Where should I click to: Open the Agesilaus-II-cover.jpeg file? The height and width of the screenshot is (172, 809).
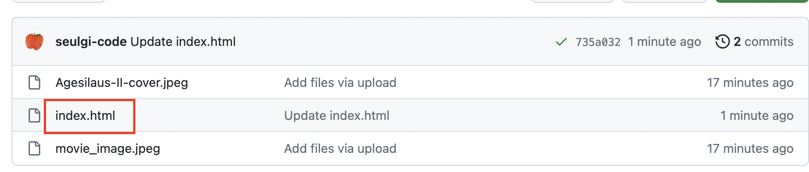[122, 82]
